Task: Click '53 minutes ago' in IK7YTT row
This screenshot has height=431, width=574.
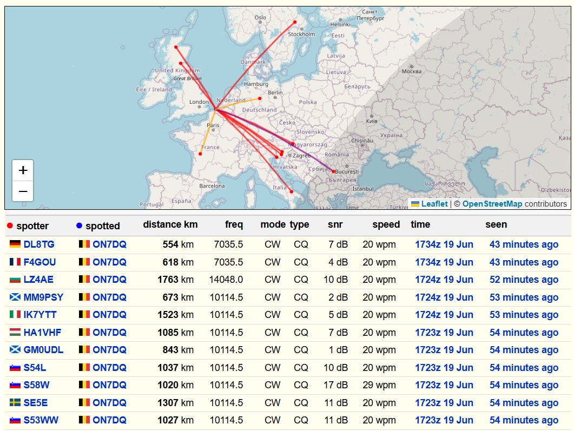Action: click(524, 315)
